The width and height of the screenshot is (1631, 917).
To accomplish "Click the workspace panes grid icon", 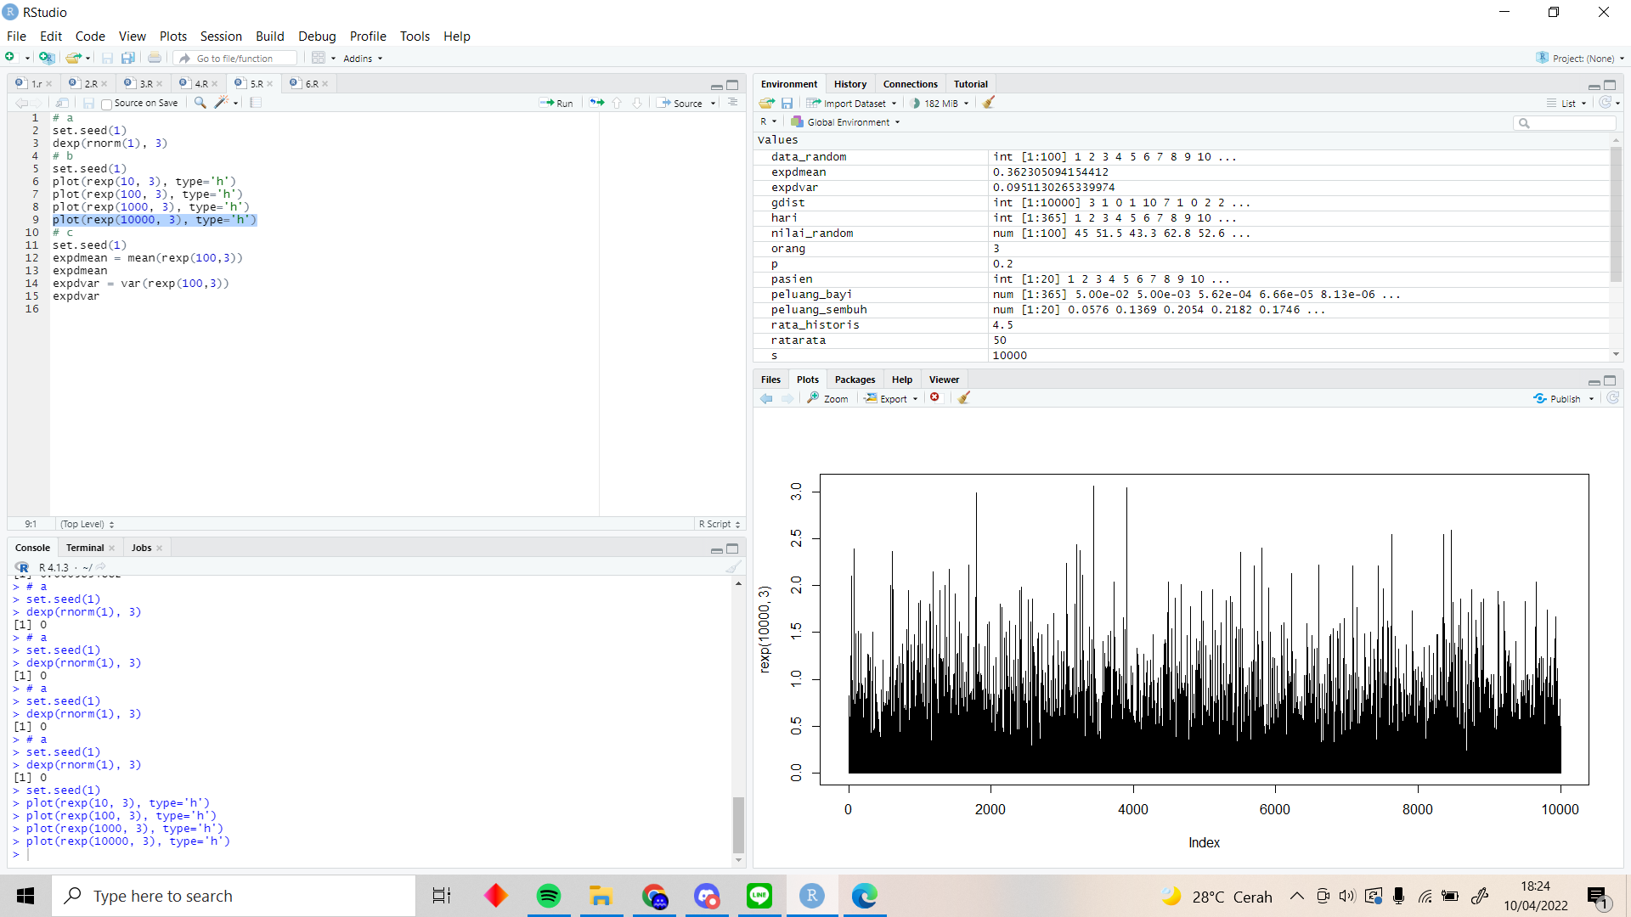I will point(319,58).
